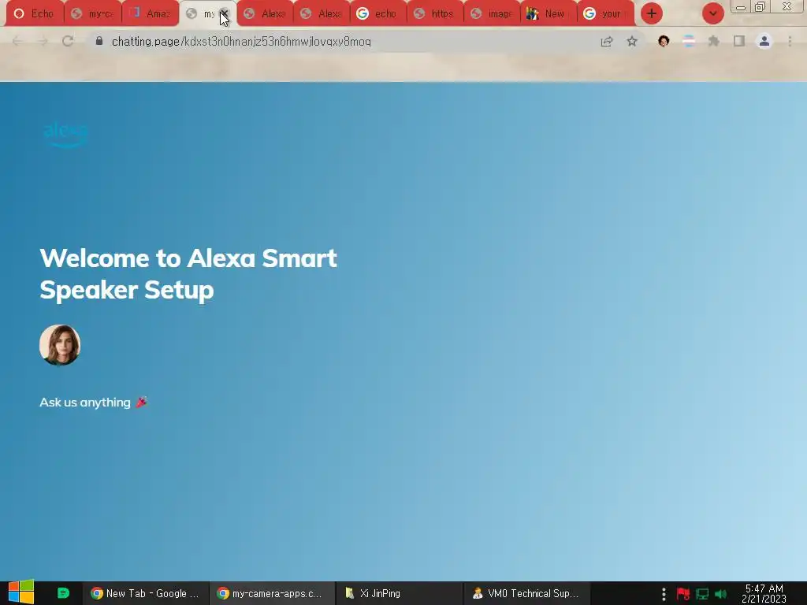
Task: Open a new tab with the plus button
Action: point(652,14)
